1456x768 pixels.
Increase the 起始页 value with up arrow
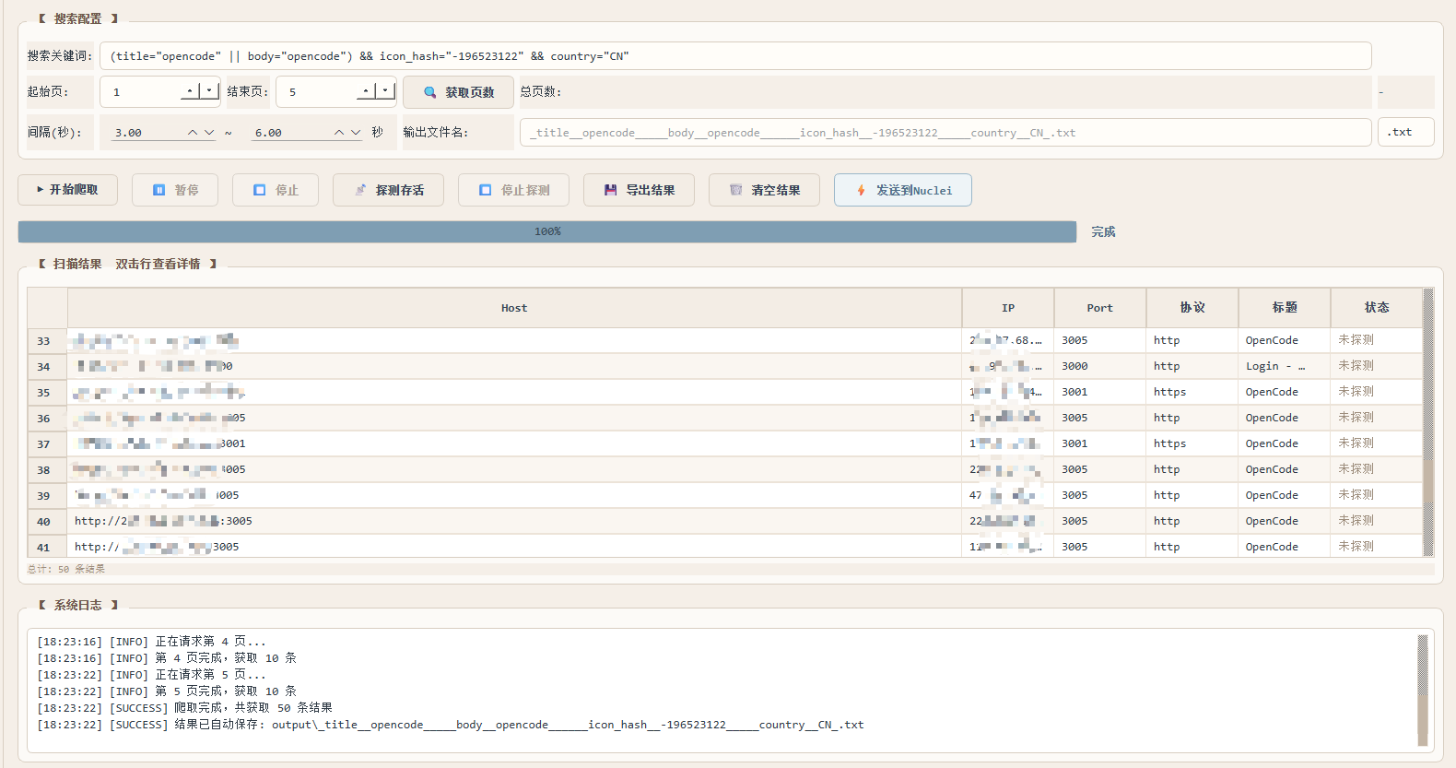(x=190, y=91)
